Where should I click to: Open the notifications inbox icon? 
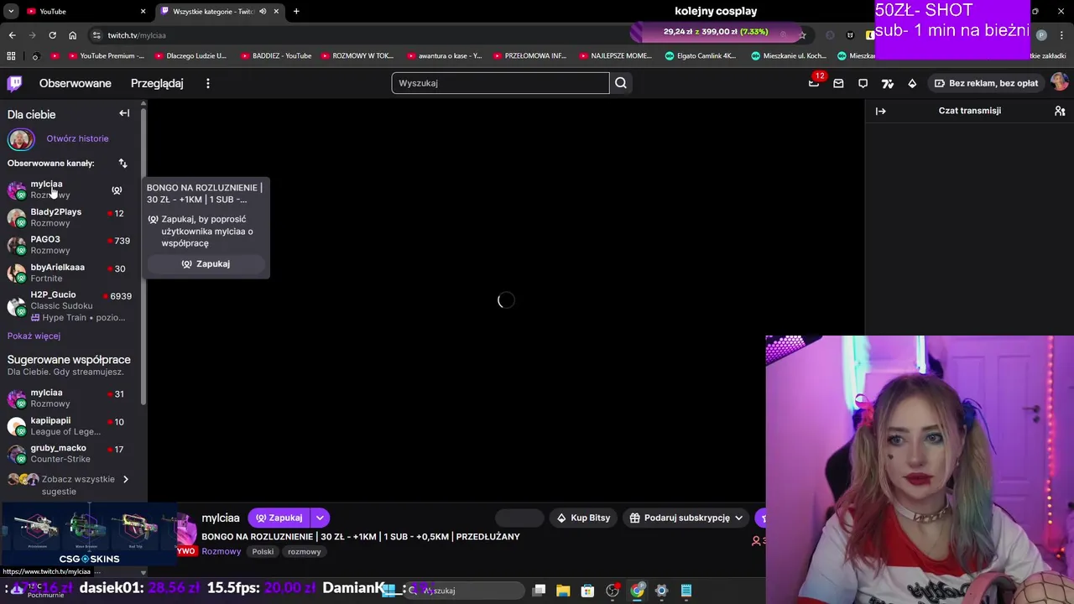838,83
